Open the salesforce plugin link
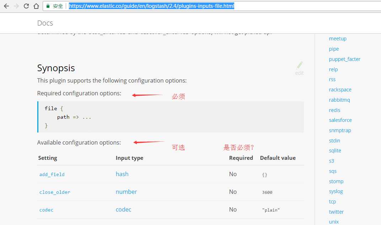This screenshot has height=225, width=381. tap(340, 120)
